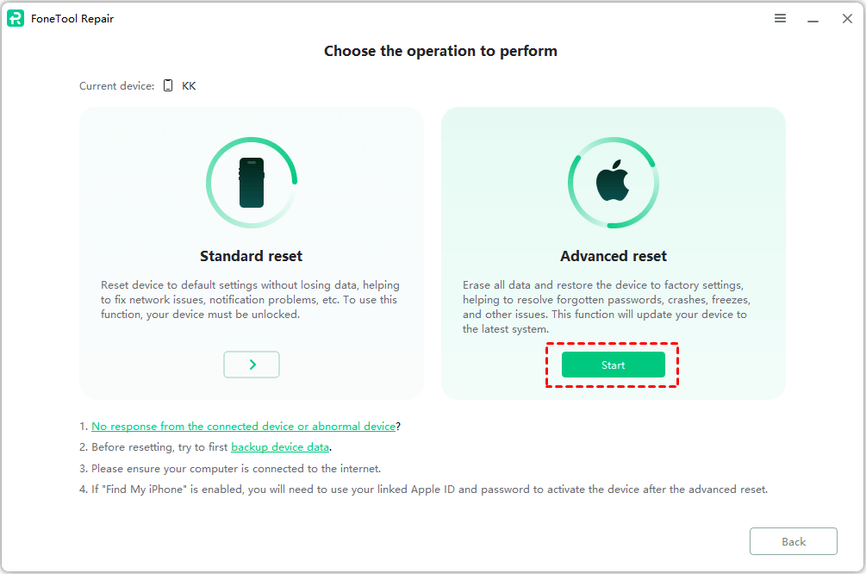This screenshot has width=866, height=574.
Task: Click the Standard reset phone illustration
Action: (x=252, y=183)
